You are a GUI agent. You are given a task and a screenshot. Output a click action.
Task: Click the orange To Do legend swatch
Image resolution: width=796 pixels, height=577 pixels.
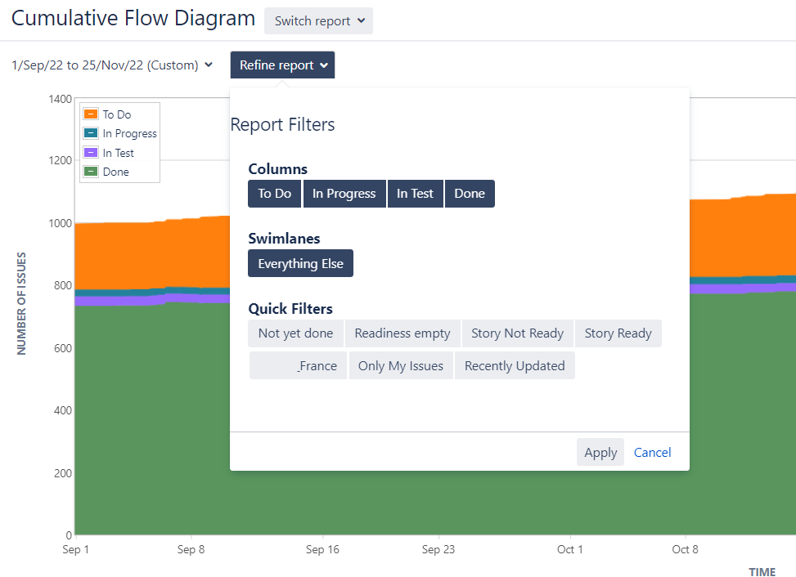coord(91,114)
